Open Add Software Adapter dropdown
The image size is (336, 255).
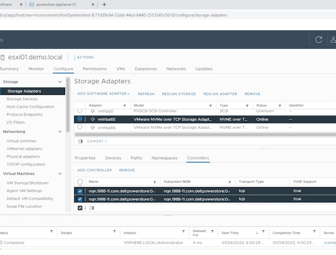(x=103, y=94)
